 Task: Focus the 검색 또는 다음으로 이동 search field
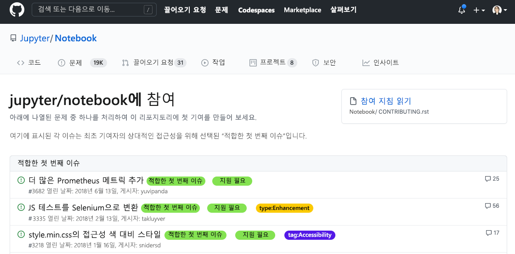tap(94, 10)
